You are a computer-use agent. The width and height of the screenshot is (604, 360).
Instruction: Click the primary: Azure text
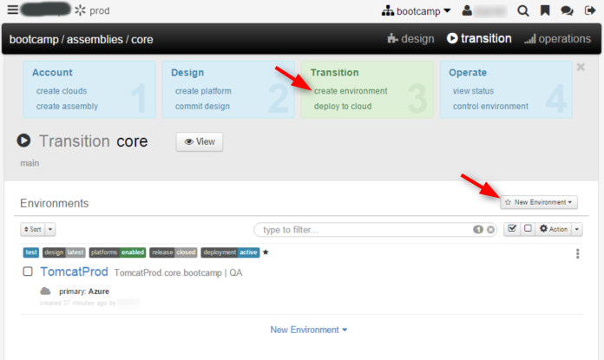pyautogui.click(x=84, y=291)
